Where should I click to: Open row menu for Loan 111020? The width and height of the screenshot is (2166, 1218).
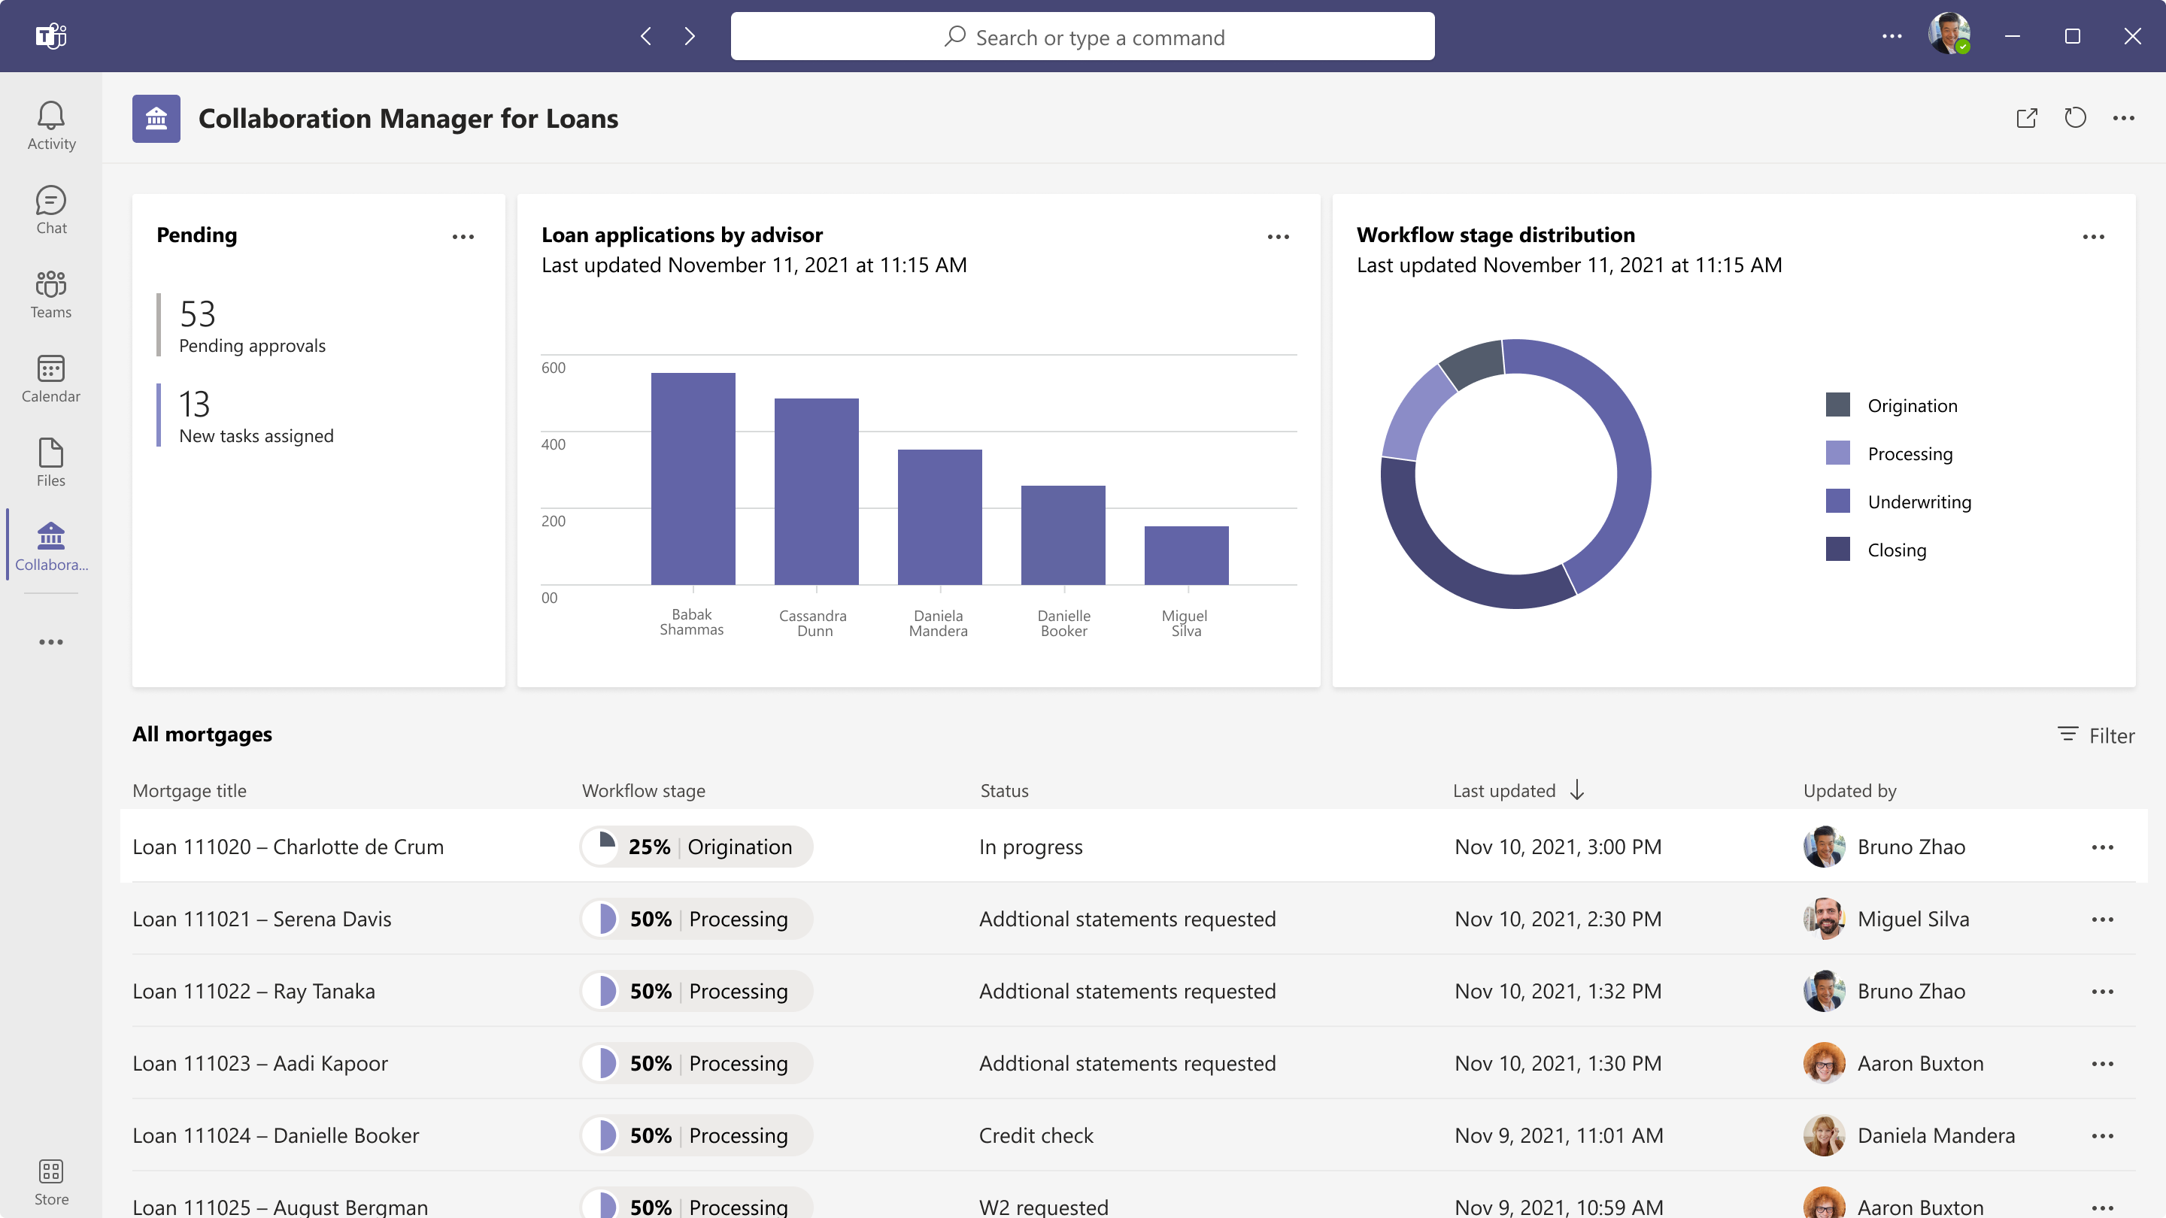click(x=2103, y=847)
